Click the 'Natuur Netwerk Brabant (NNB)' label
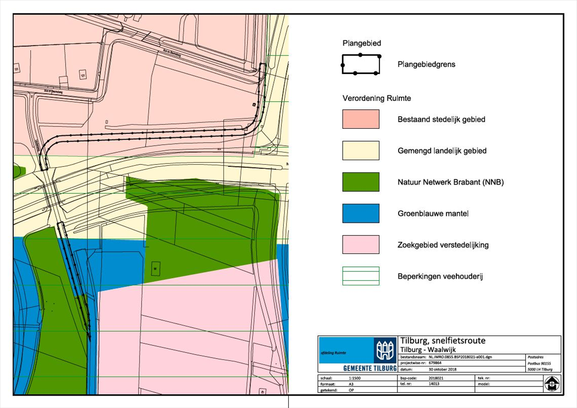The height and width of the screenshot is (408, 577). (450, 182)
